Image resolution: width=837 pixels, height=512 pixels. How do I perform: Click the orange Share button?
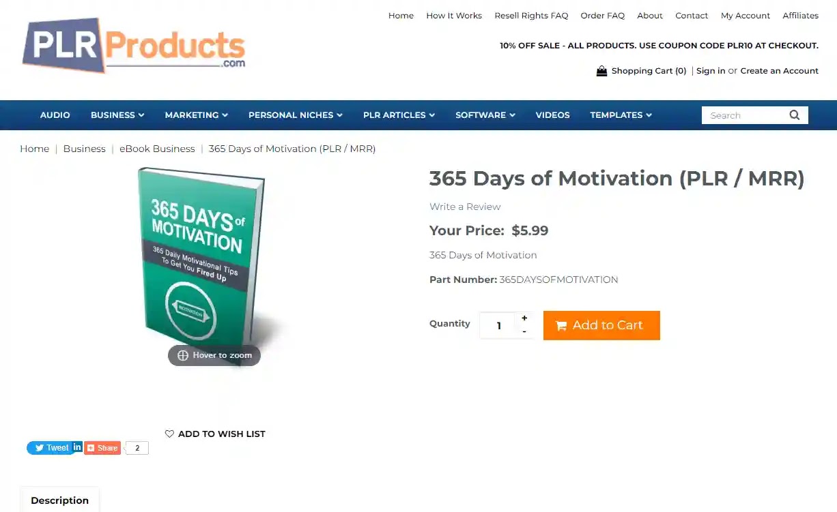coord(102,448)
